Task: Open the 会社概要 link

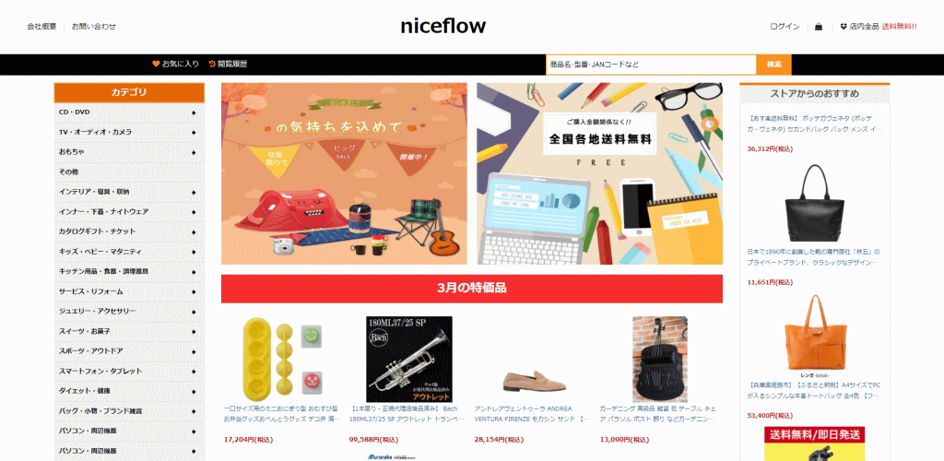Action: pyautogui.click(x=41, y=27)
